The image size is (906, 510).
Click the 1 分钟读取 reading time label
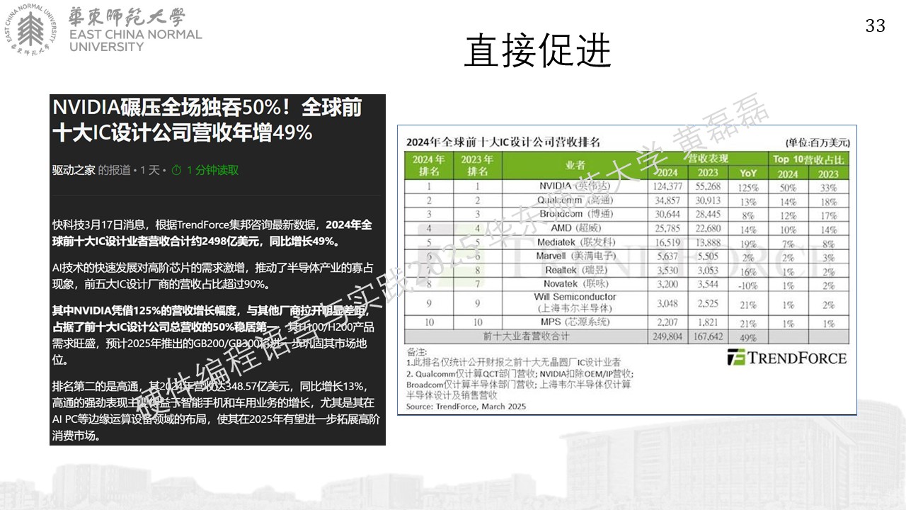pyautogui.click(x=212, y=170)
